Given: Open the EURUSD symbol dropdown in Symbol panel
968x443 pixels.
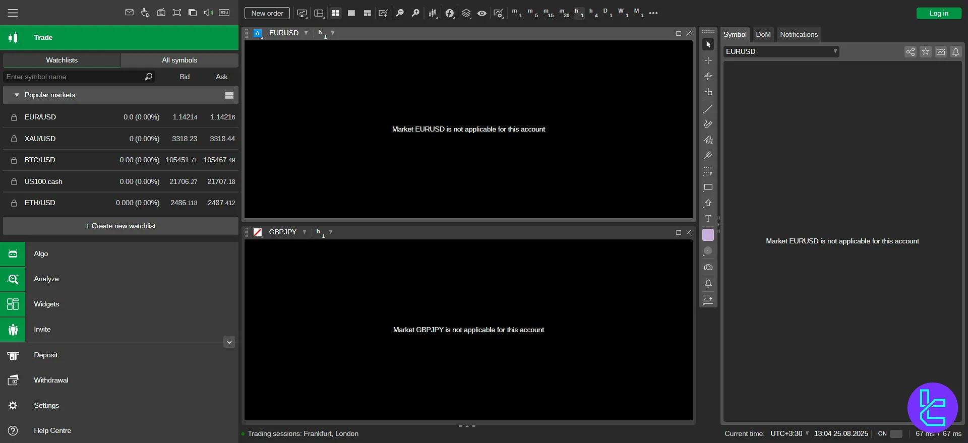Looking at the screenshot, I should tap(781, 51).
